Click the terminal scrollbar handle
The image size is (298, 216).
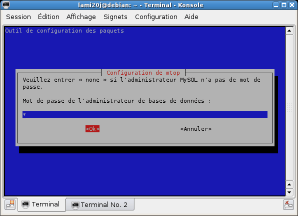pyautogui.click(x=289, y=107)
